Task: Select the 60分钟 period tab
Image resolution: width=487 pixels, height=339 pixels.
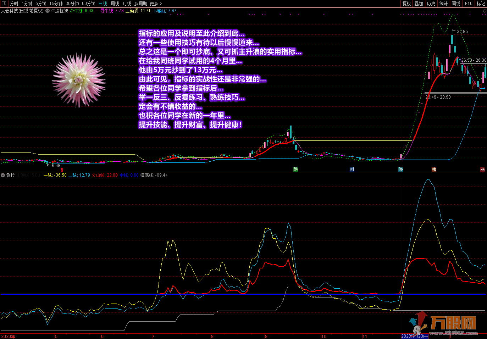Action: [88, 4]
